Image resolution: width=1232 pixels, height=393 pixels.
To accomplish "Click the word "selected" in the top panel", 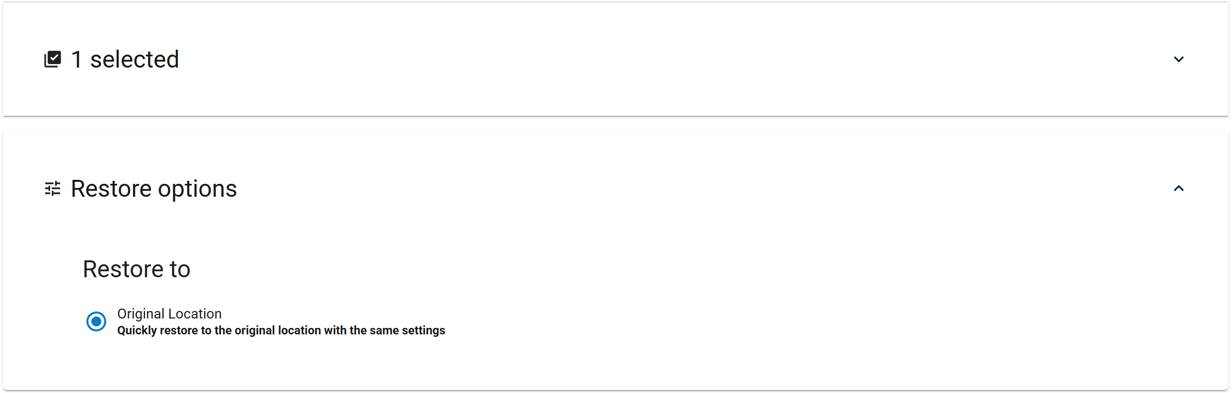I will coord(135,59).
